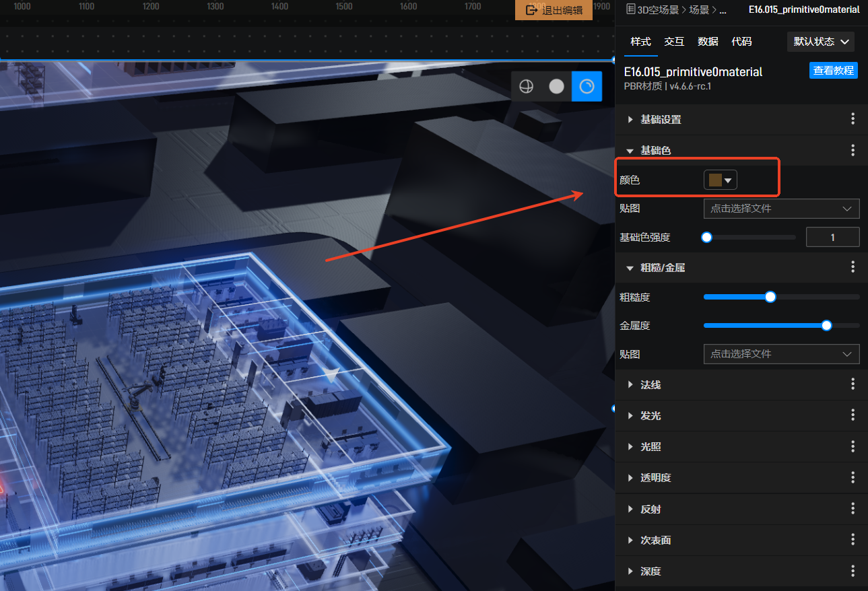
Task: Click the 退出编辑 button
Action: tap(554, 10)
